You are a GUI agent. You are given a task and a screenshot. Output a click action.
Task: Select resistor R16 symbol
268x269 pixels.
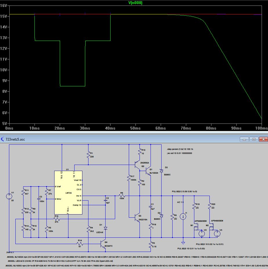tap(151, 226)
